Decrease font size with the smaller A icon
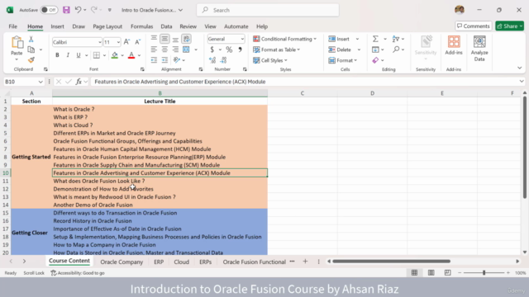Viewport: 529px width, 297px height. click(137, 42)
